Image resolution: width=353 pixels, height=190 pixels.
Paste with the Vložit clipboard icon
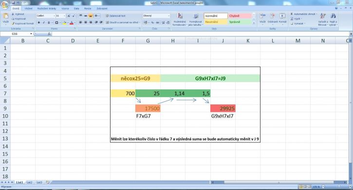[x=6, y=17]
